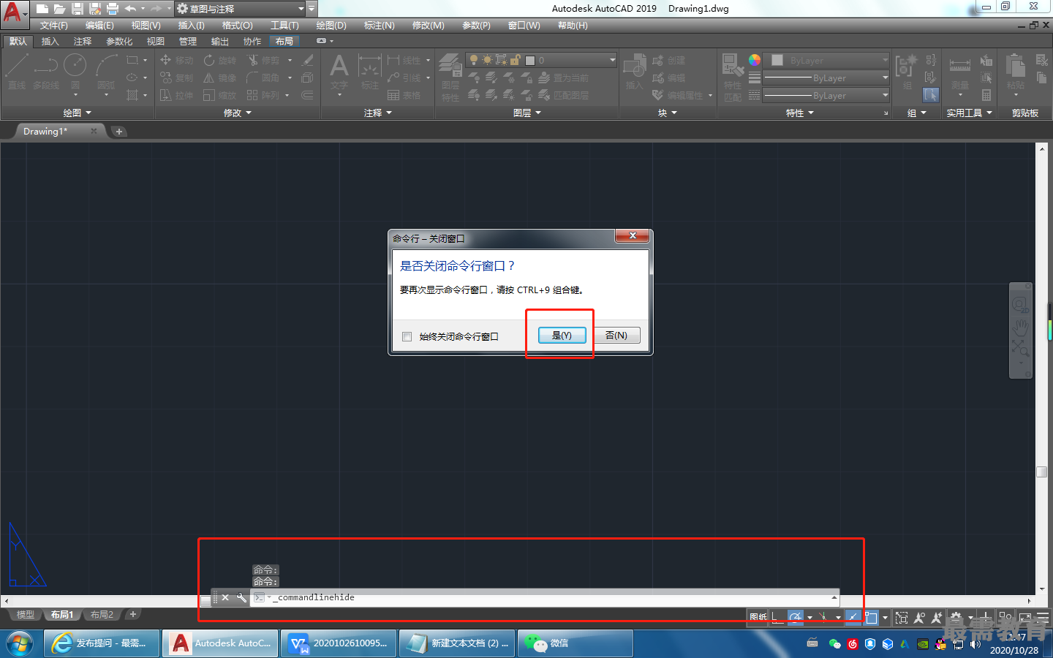The height and width of the screenshot is (658, 1053).
Task: Select the 多段线 polyline tool
Action: 46,72
